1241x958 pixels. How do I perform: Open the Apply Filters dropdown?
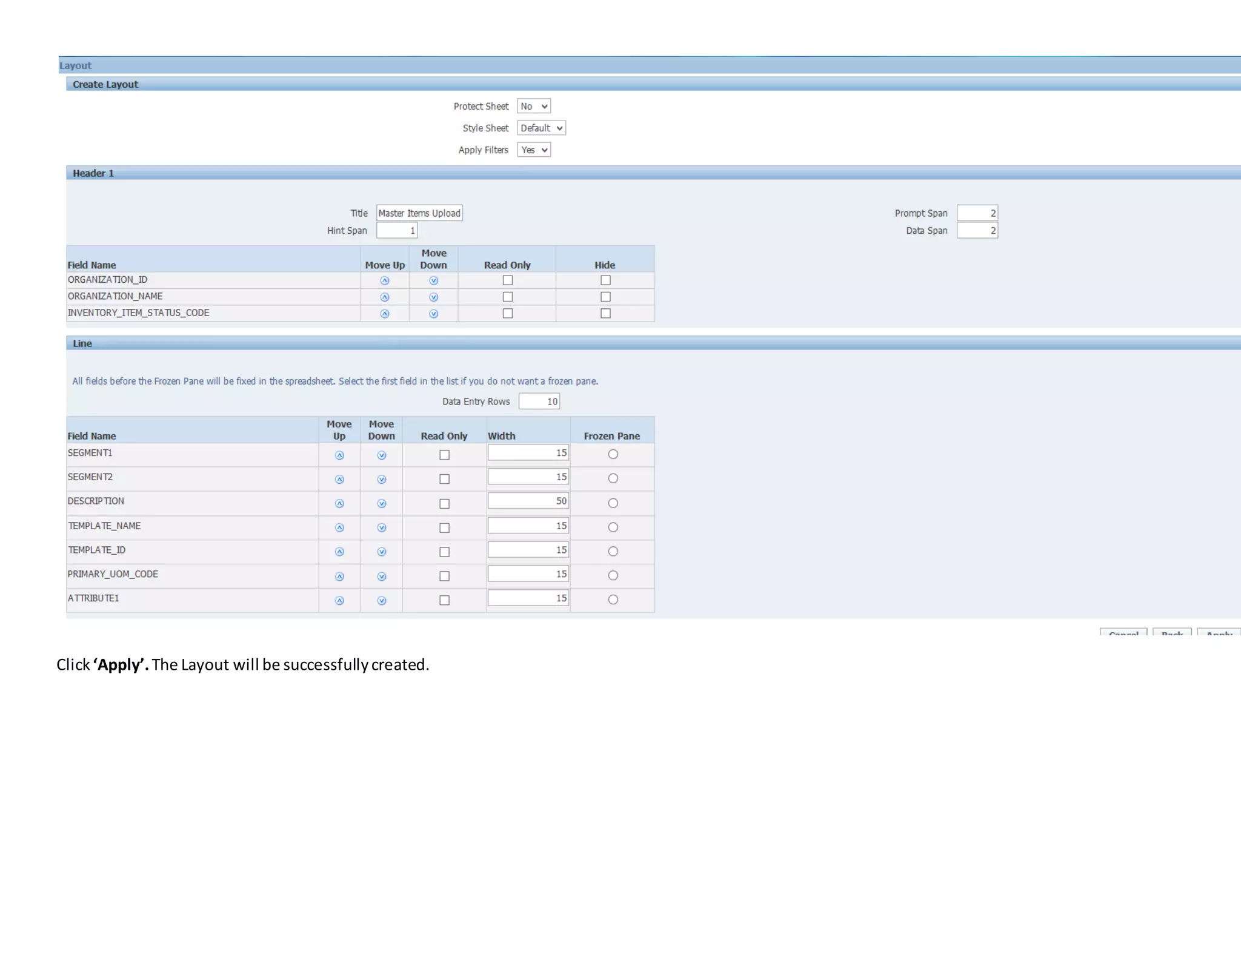click(534, 150)
